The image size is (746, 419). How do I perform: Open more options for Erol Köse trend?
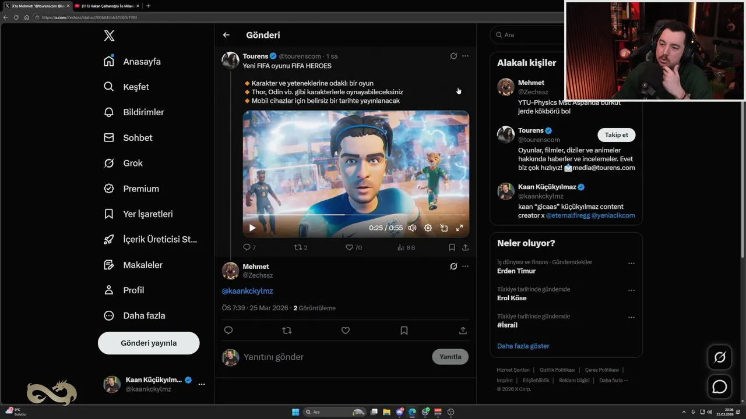pos(631,290)
